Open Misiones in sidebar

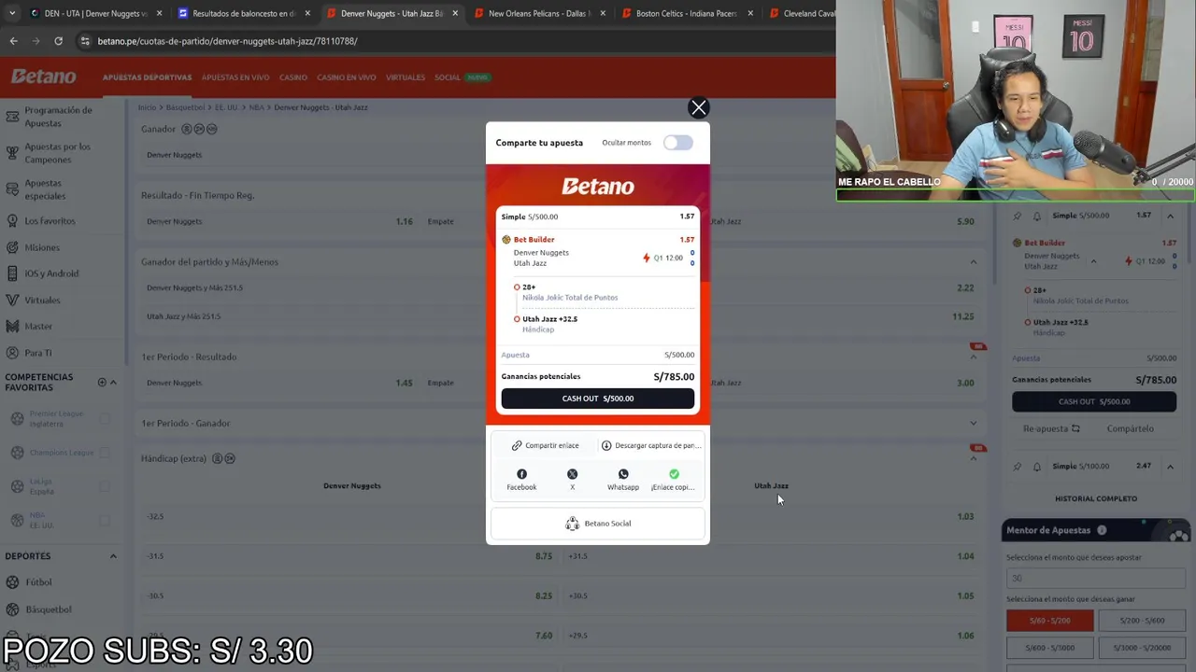click(x=42, y=247)
